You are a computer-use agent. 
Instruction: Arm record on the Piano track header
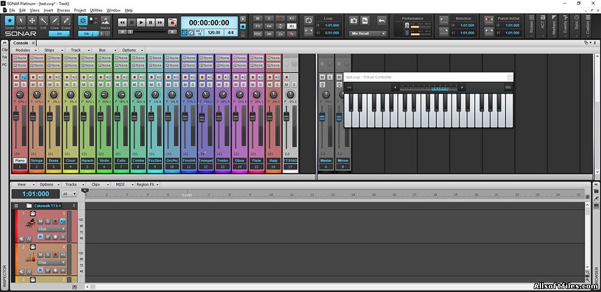55,221
